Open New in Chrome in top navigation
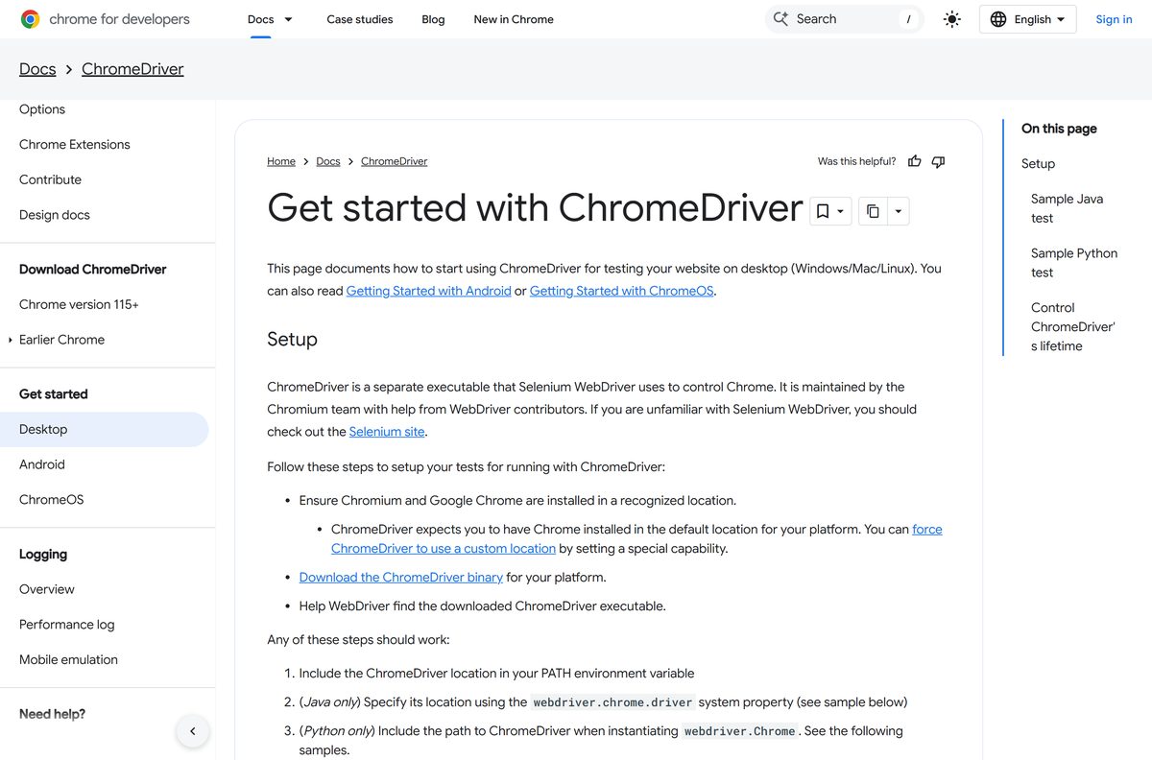 point(514,19)
